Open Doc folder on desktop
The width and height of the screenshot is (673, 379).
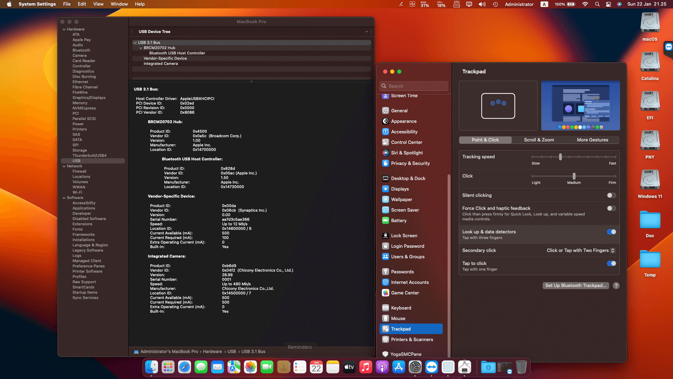coord(650,224)
